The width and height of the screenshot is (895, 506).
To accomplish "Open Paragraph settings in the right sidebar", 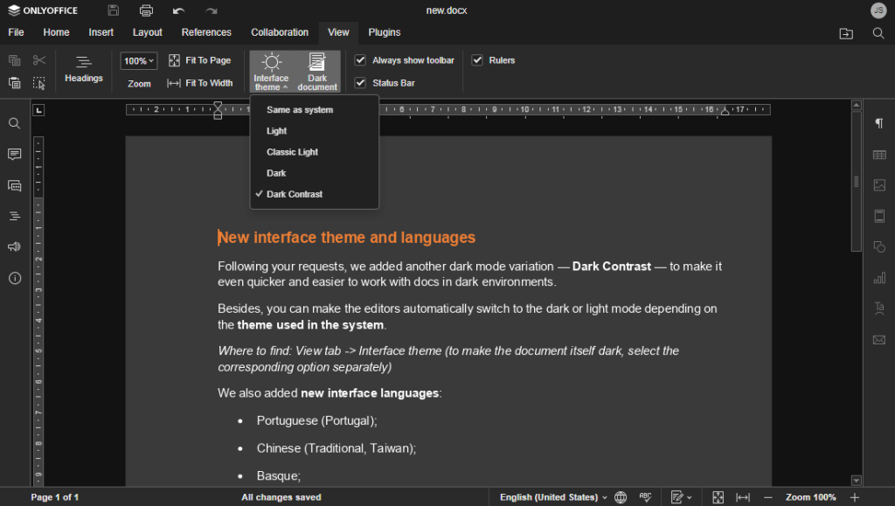I will click(879, 123).
